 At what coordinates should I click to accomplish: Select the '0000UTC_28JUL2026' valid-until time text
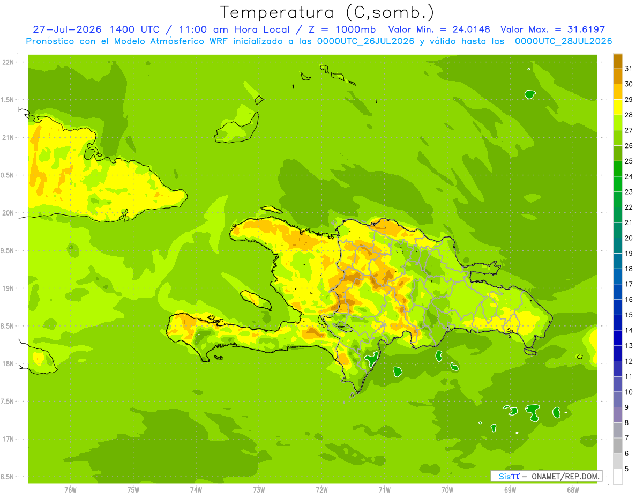[563, 41]
